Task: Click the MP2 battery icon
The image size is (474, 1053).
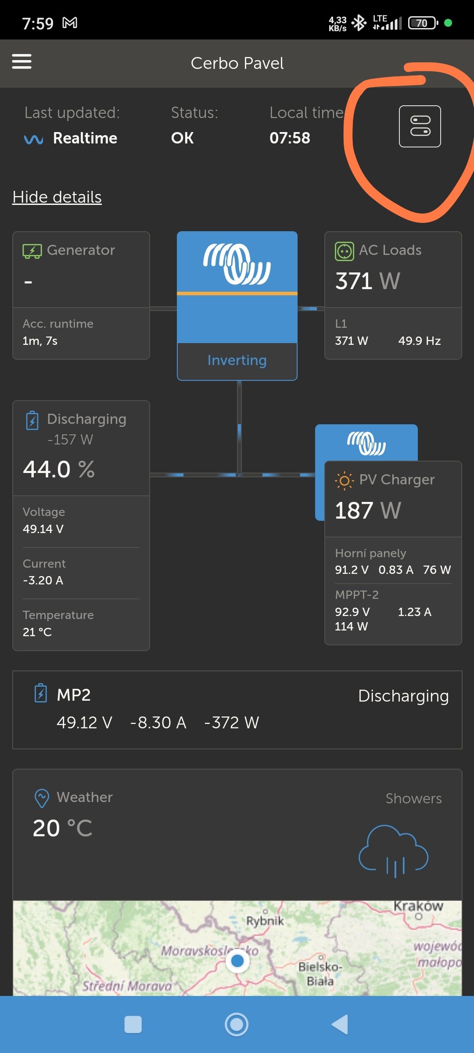Action: point(41,693)
